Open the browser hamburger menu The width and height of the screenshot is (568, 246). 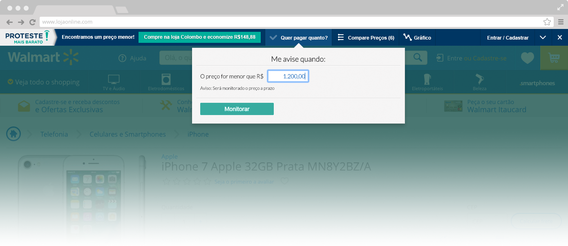(x=561, y=22)
